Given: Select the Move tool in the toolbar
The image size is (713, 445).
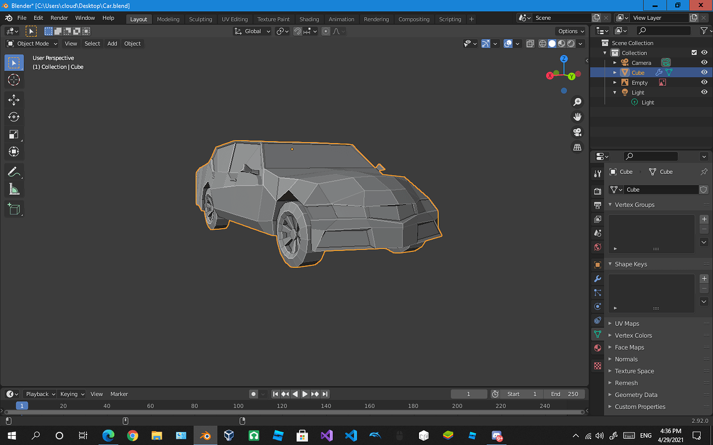Looking at the screenshot, I should (14, 100).
